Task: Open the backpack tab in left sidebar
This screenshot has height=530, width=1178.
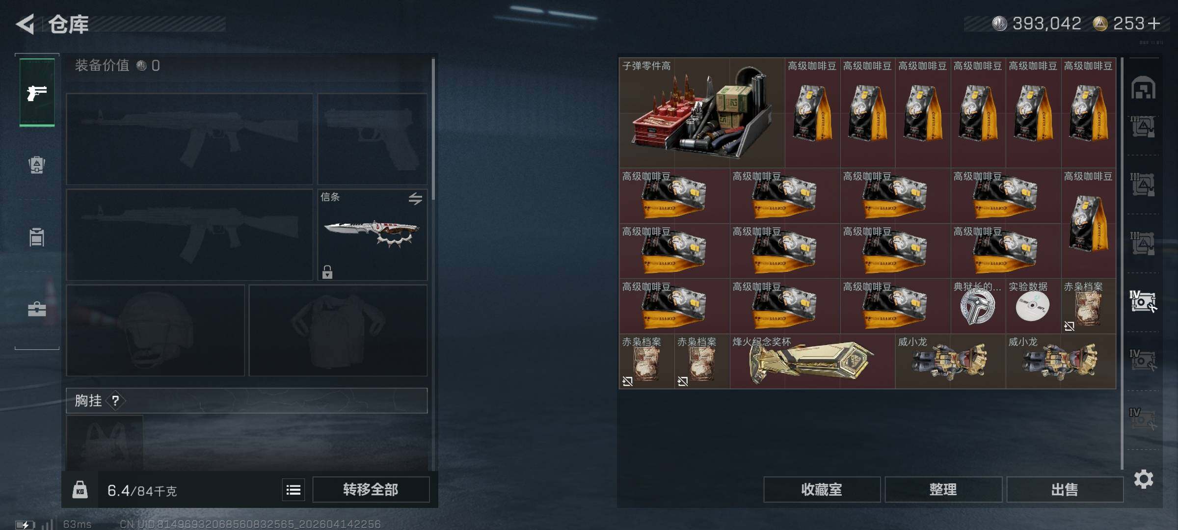Action: coord(37,164)
